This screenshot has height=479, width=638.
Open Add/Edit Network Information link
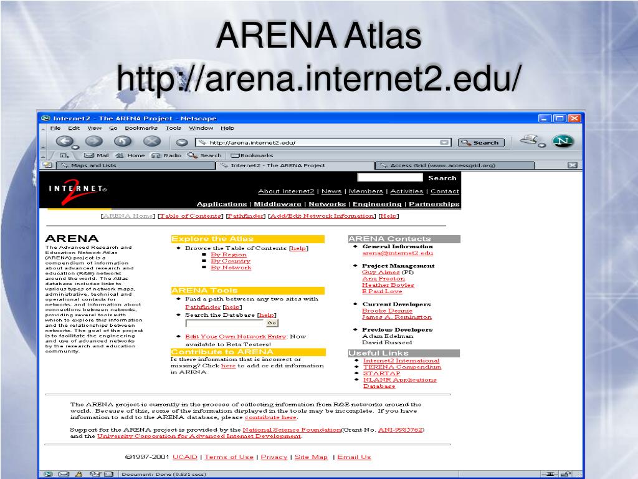click(x=322, y=215)
